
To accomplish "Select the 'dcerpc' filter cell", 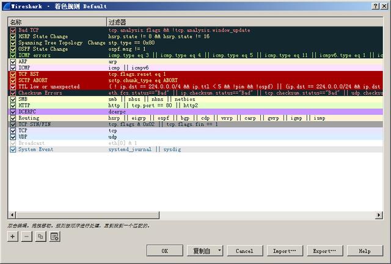I will (x=117, y=112).
